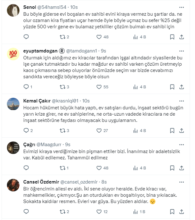This screenshot has width=195, height=220.
Task: Reply to Senol's tweet
Action: pos(26,37)
